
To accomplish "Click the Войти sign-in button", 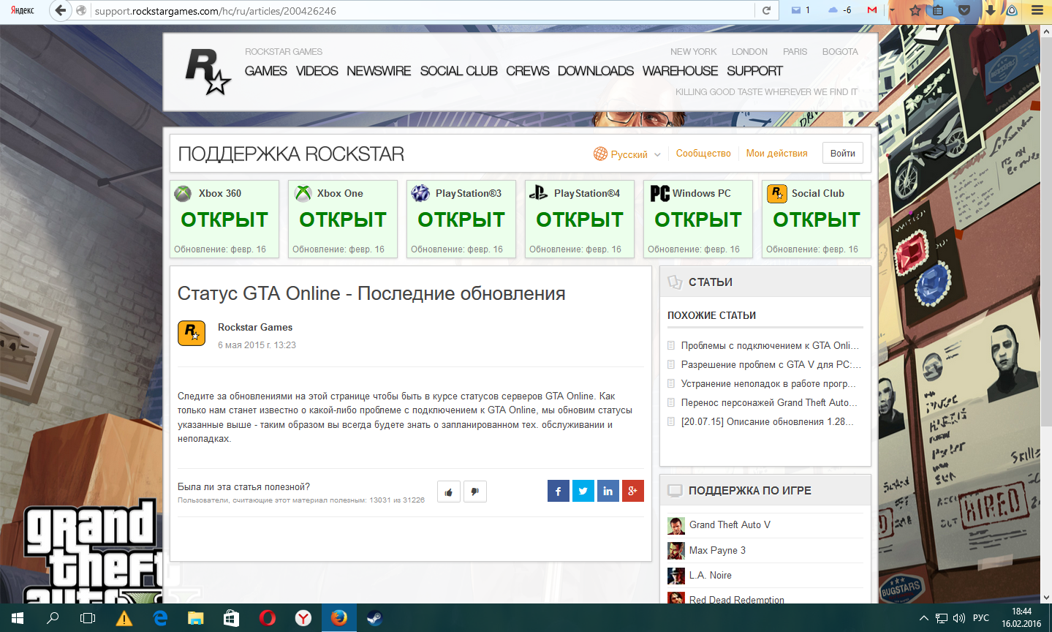I will pyautogui.click(x=843, y=153).
